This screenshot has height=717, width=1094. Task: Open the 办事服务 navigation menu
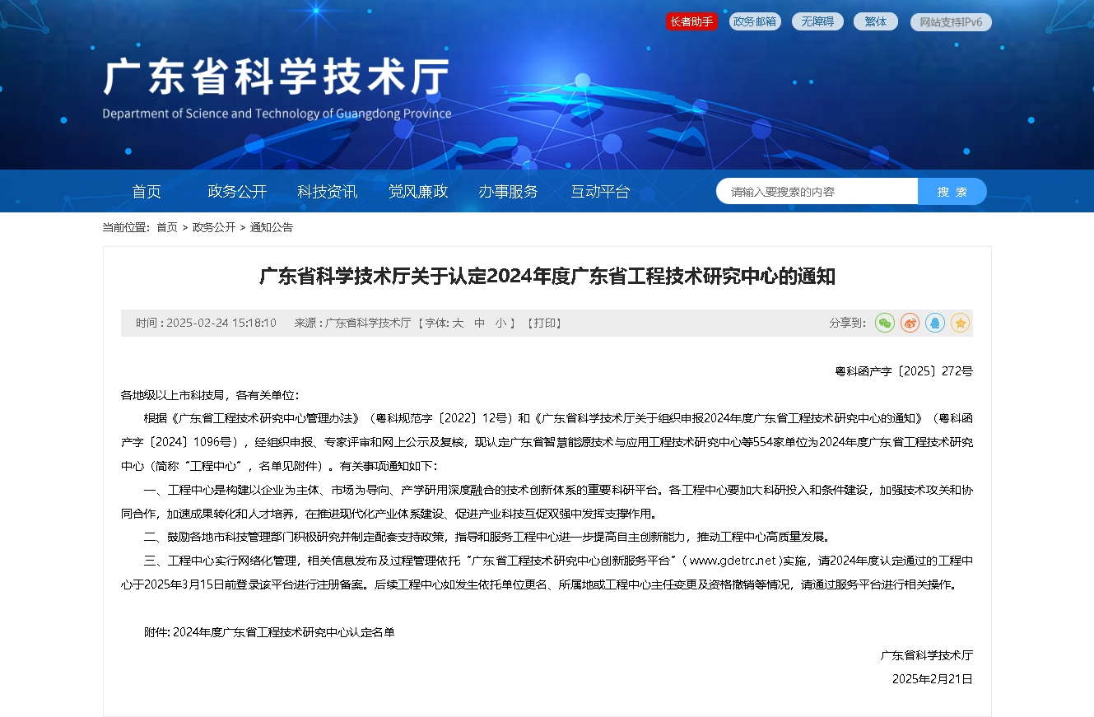coord(508,191)
